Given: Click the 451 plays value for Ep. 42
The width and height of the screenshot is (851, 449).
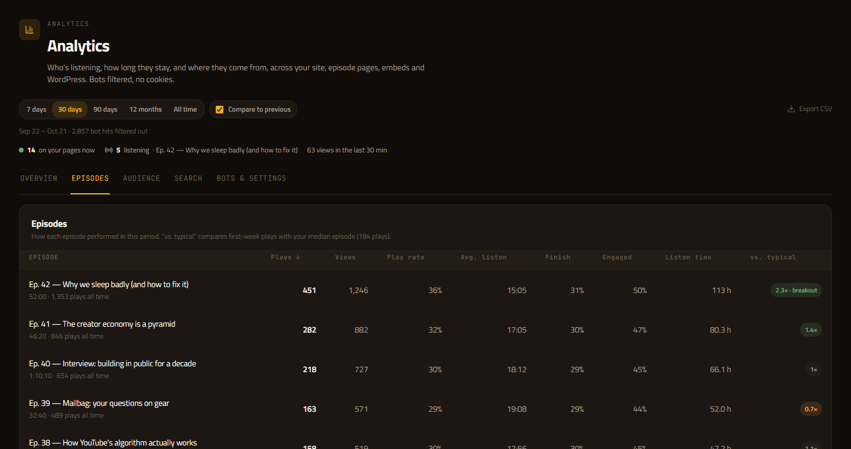Looking at the screenshot, I should pos(310,290).
